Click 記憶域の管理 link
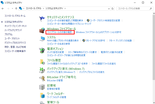The width and height of the screenshot is (155, 104). pos(53,89)
